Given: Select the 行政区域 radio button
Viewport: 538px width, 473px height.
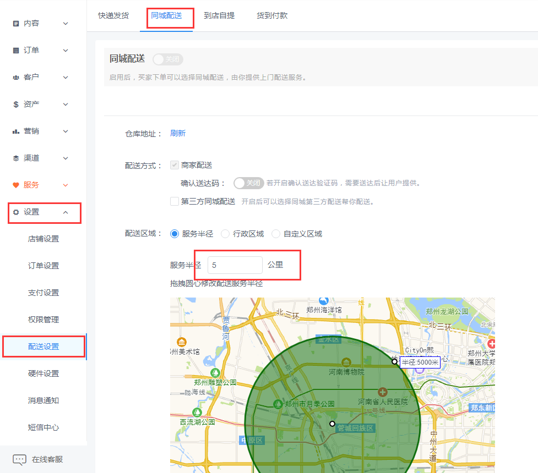Looking at the screenshot, I should [225, 234].
